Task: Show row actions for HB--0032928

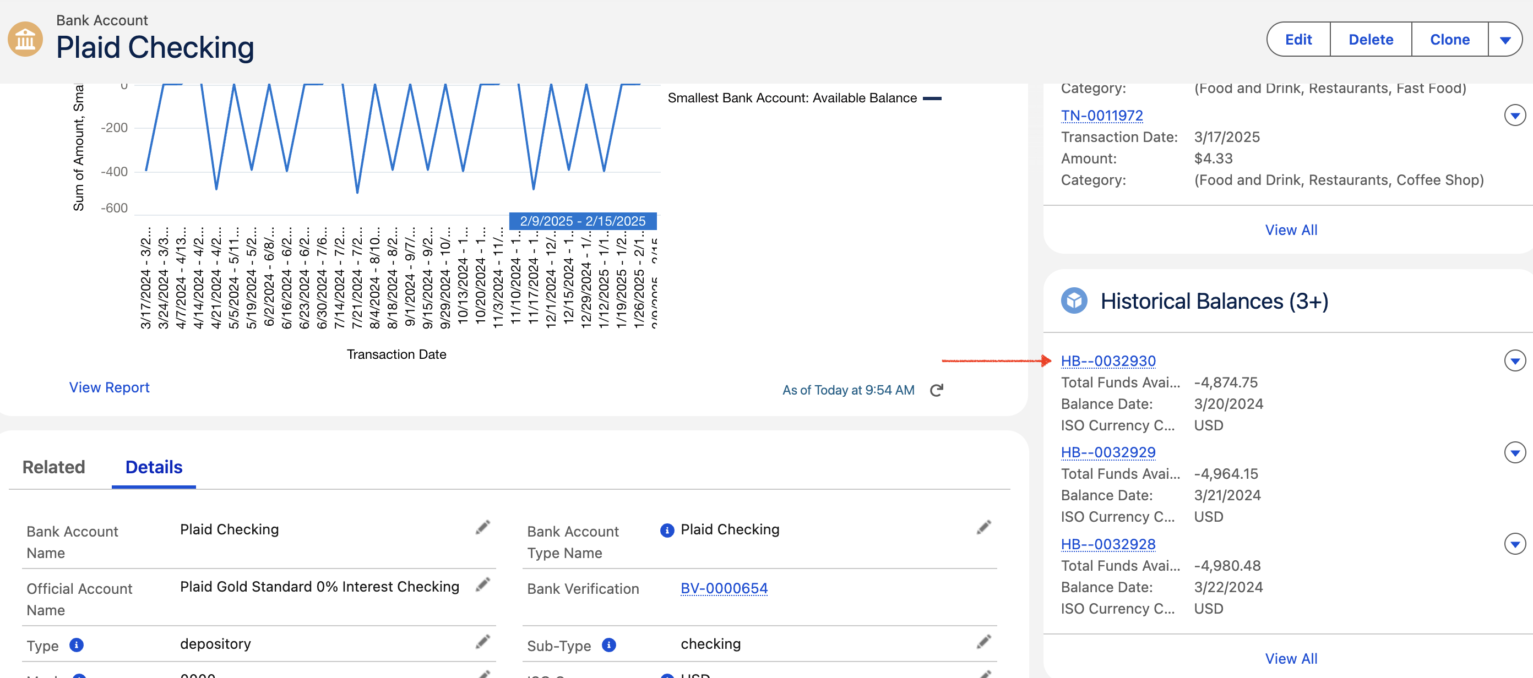Action: [x=1514, y=544]
